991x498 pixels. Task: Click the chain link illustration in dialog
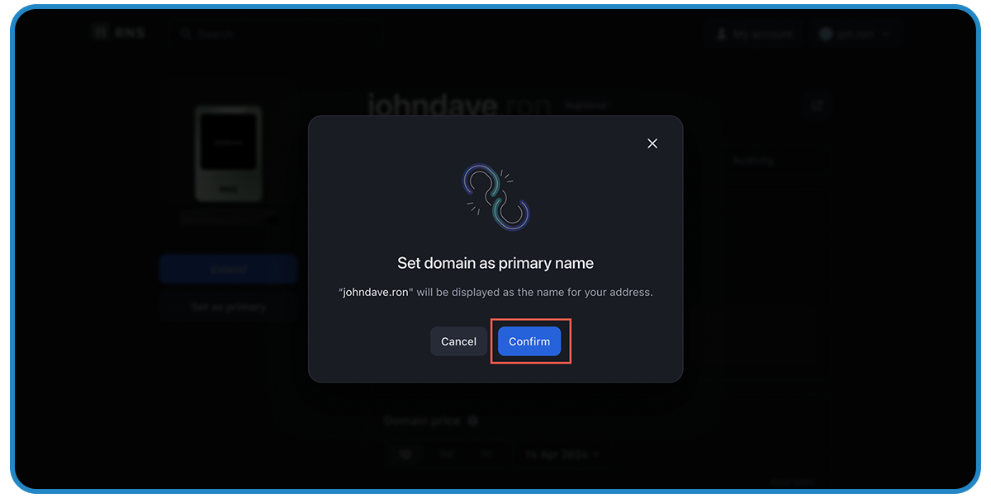(495, 196)
